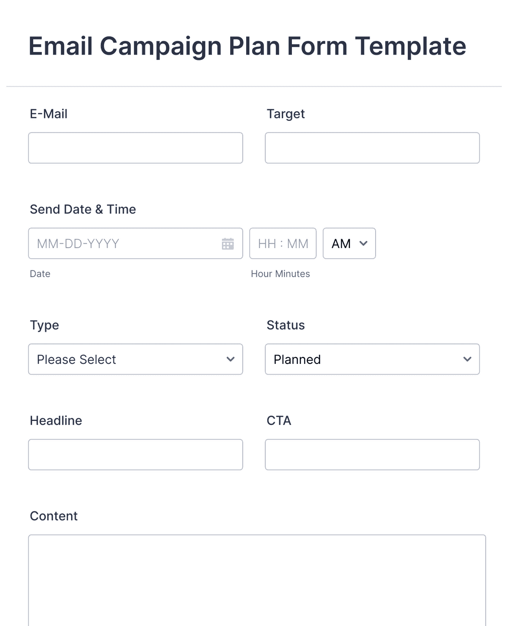This screenshot has width=508, height=626.
Task: Click inside the Headline input field
Action: 135,455
